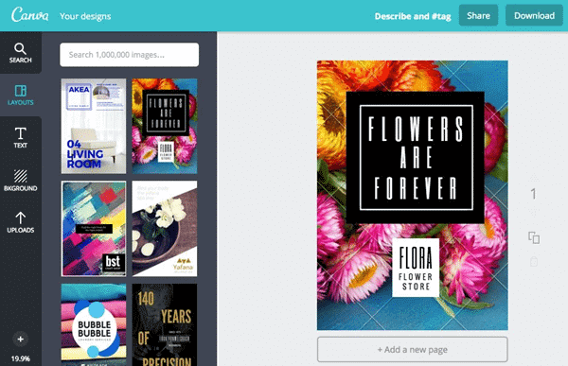Open Your designs link

85,16
